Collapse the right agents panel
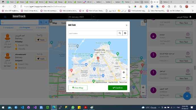Screen dimensions: 196x110 (145, 21)
